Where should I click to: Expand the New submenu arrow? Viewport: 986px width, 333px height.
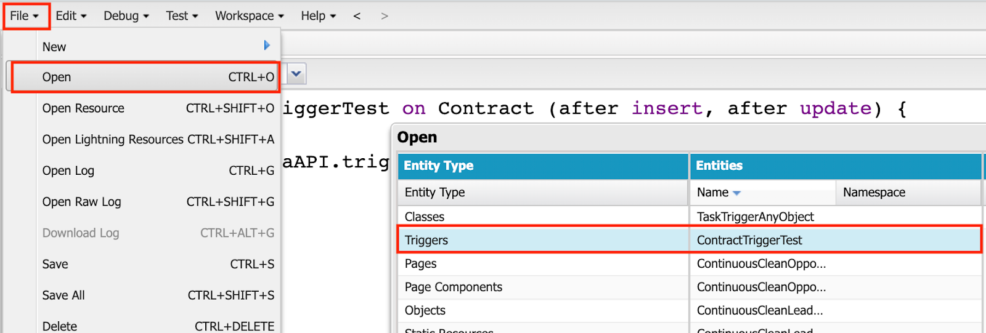coord(267,46)
